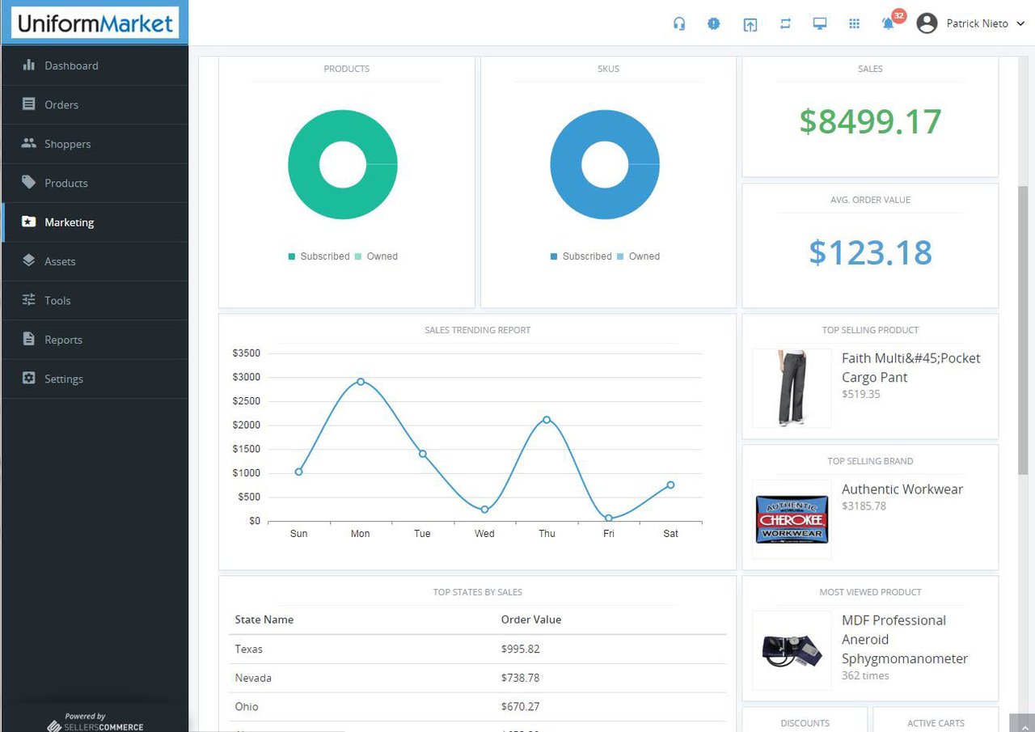Select the Shoppers section in sidebar
The width and height of the screenshot is (1035, 732).
[67, 143]
